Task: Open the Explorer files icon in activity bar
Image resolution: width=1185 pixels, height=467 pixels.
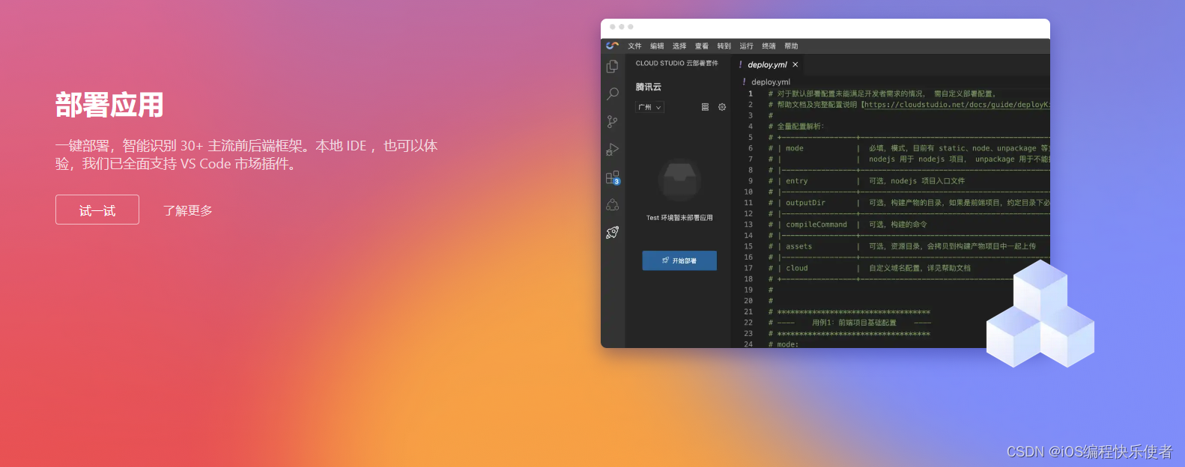Action: (612, 67)
